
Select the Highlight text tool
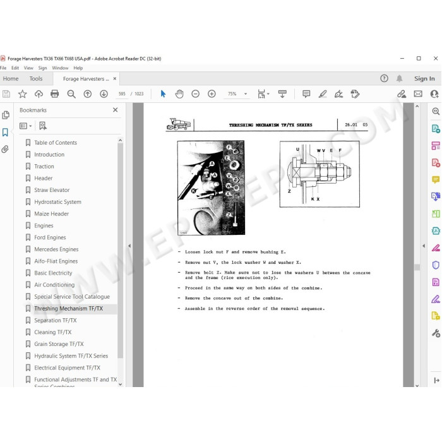323,94
